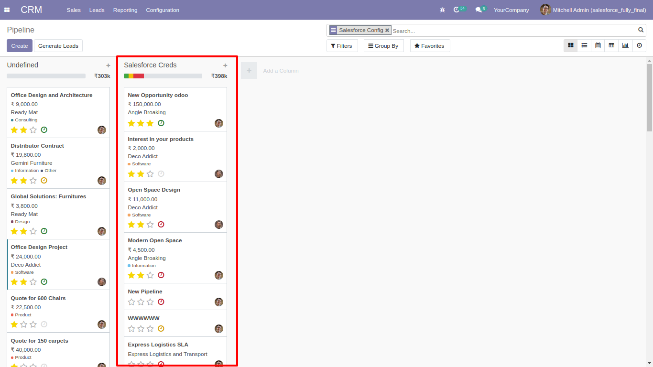
Task: Open the Group By dropdown
Action: coord(383,46)
